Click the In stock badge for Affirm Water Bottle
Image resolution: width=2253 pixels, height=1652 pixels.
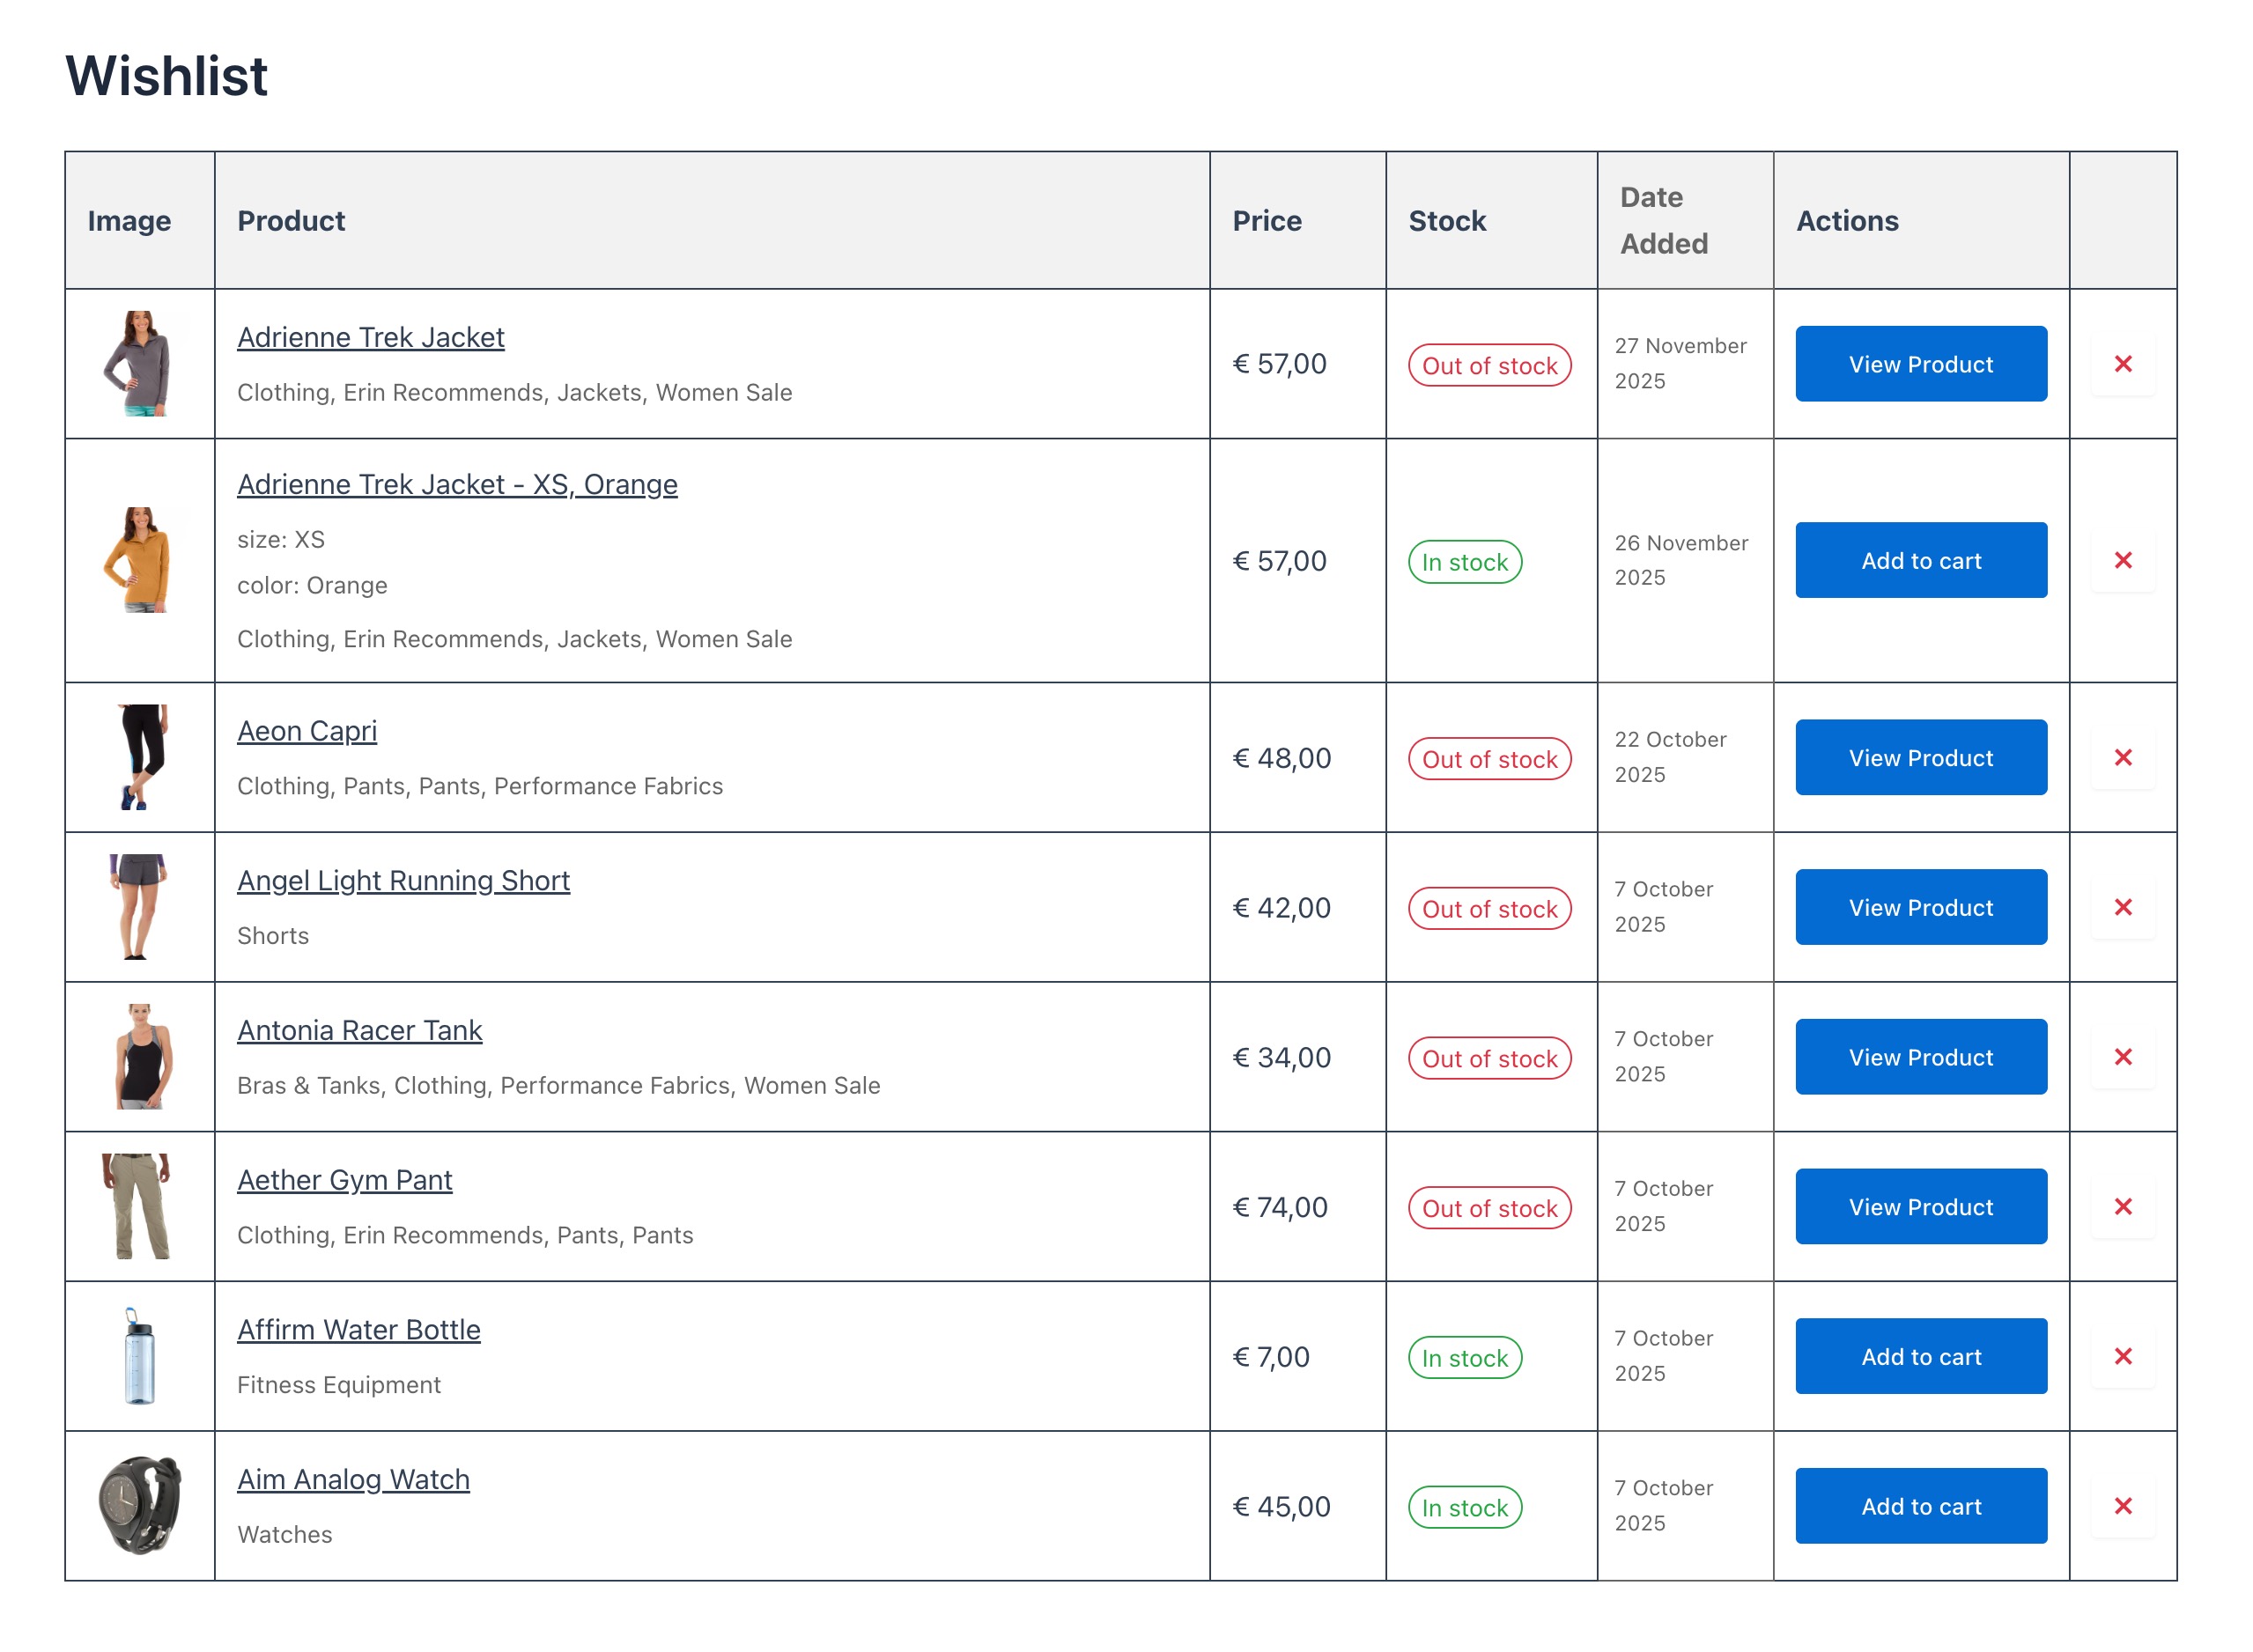[1464, 1357]
